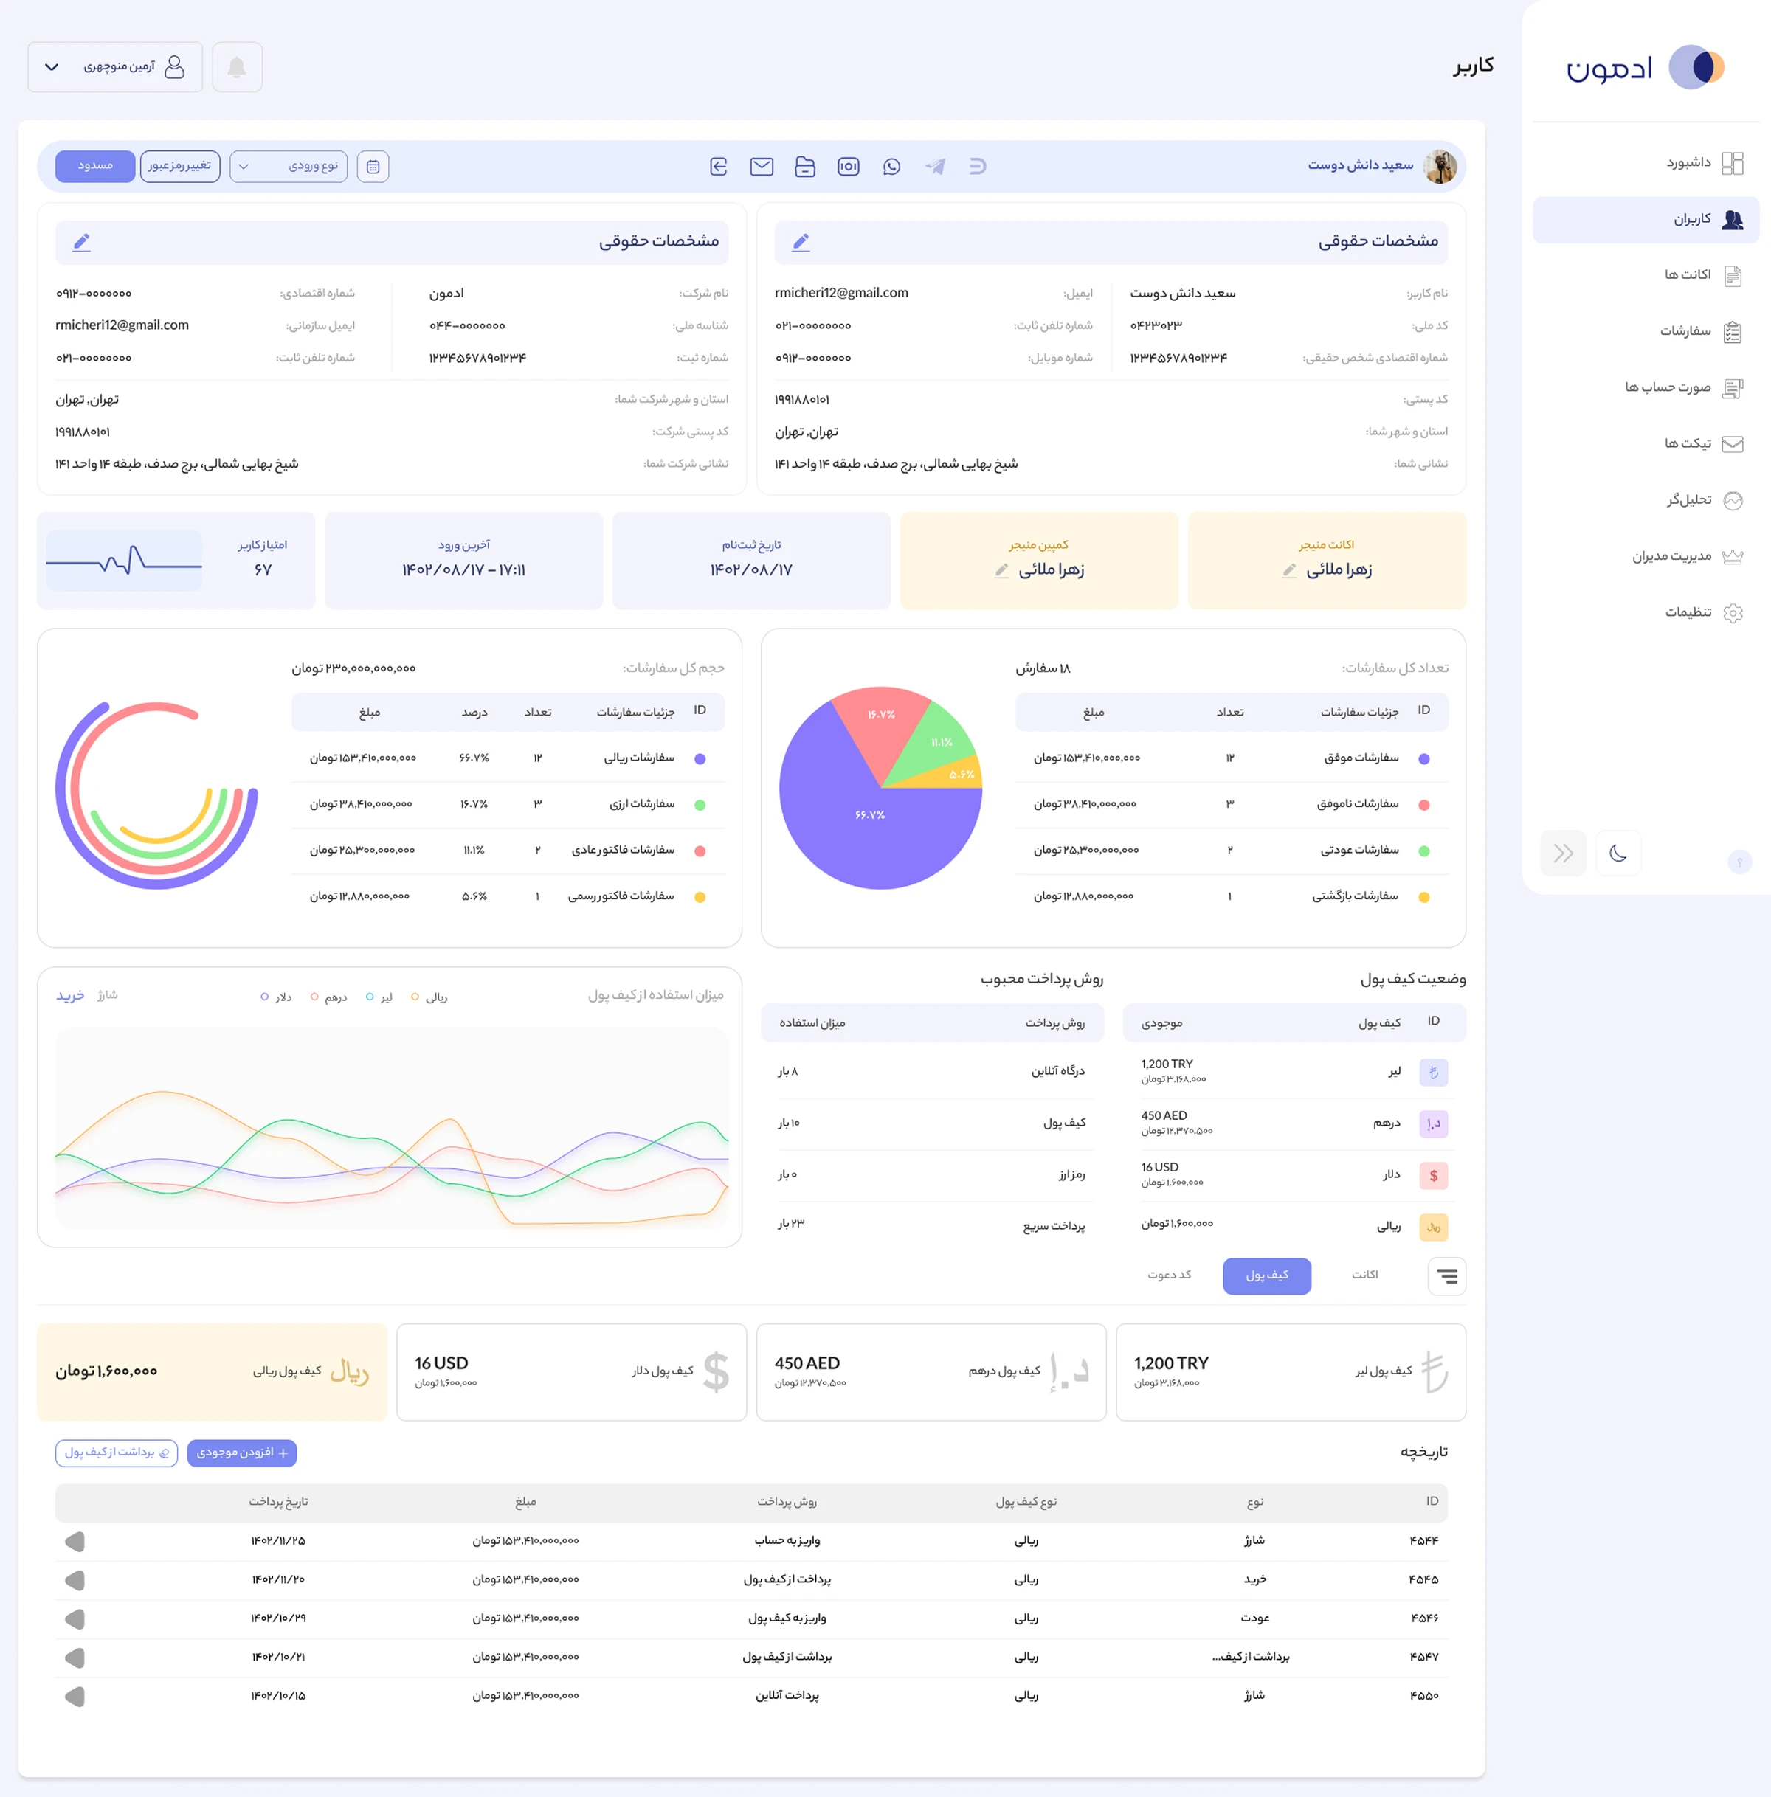Edit the right مشخصات حقوقی card pencil
This screenshot has width=1771, height=1797.
[801, 242]
